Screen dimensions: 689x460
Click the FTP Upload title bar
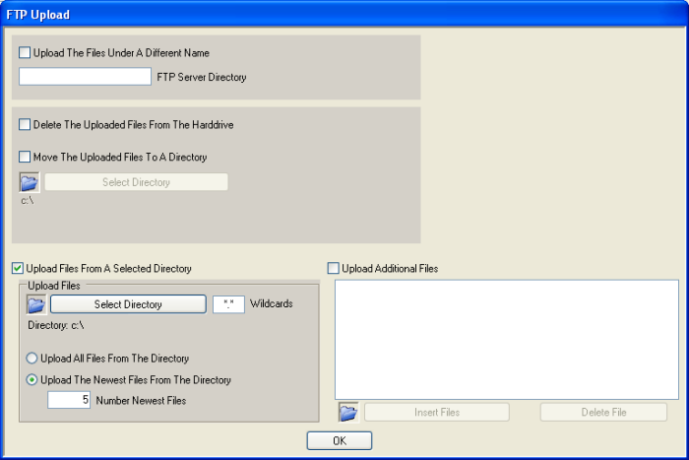point(344,14)
